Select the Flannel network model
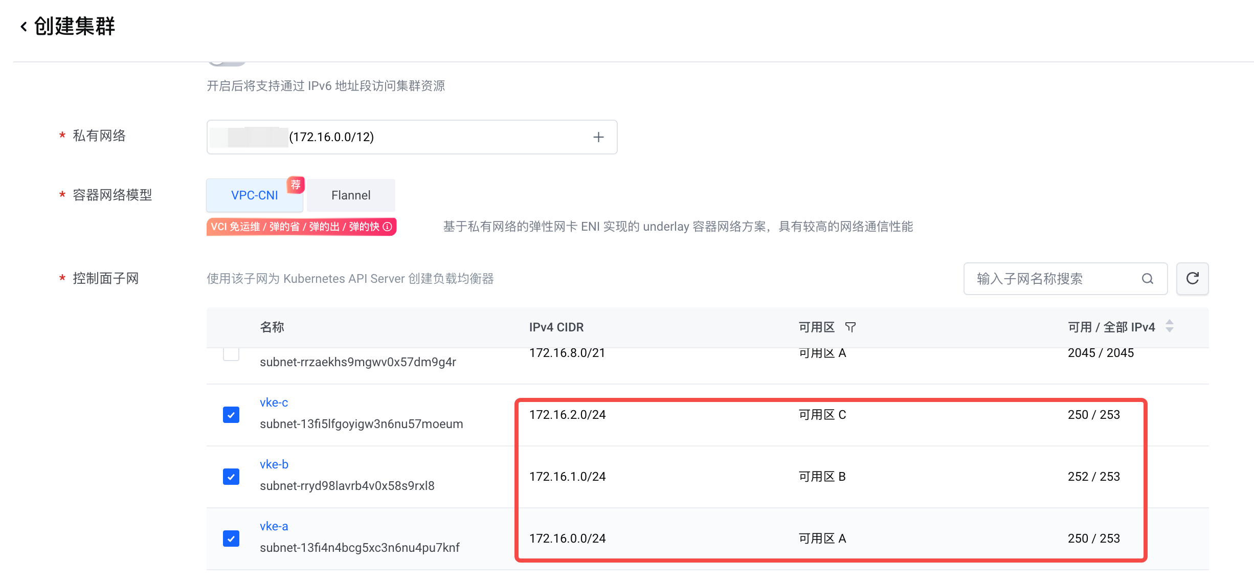The height and width of the screenshot is (582, 1254). point(351,195)
